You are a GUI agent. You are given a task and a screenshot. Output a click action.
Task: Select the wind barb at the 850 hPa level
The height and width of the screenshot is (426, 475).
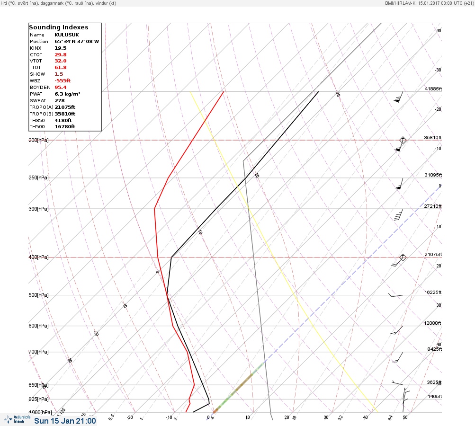[397, 383]
